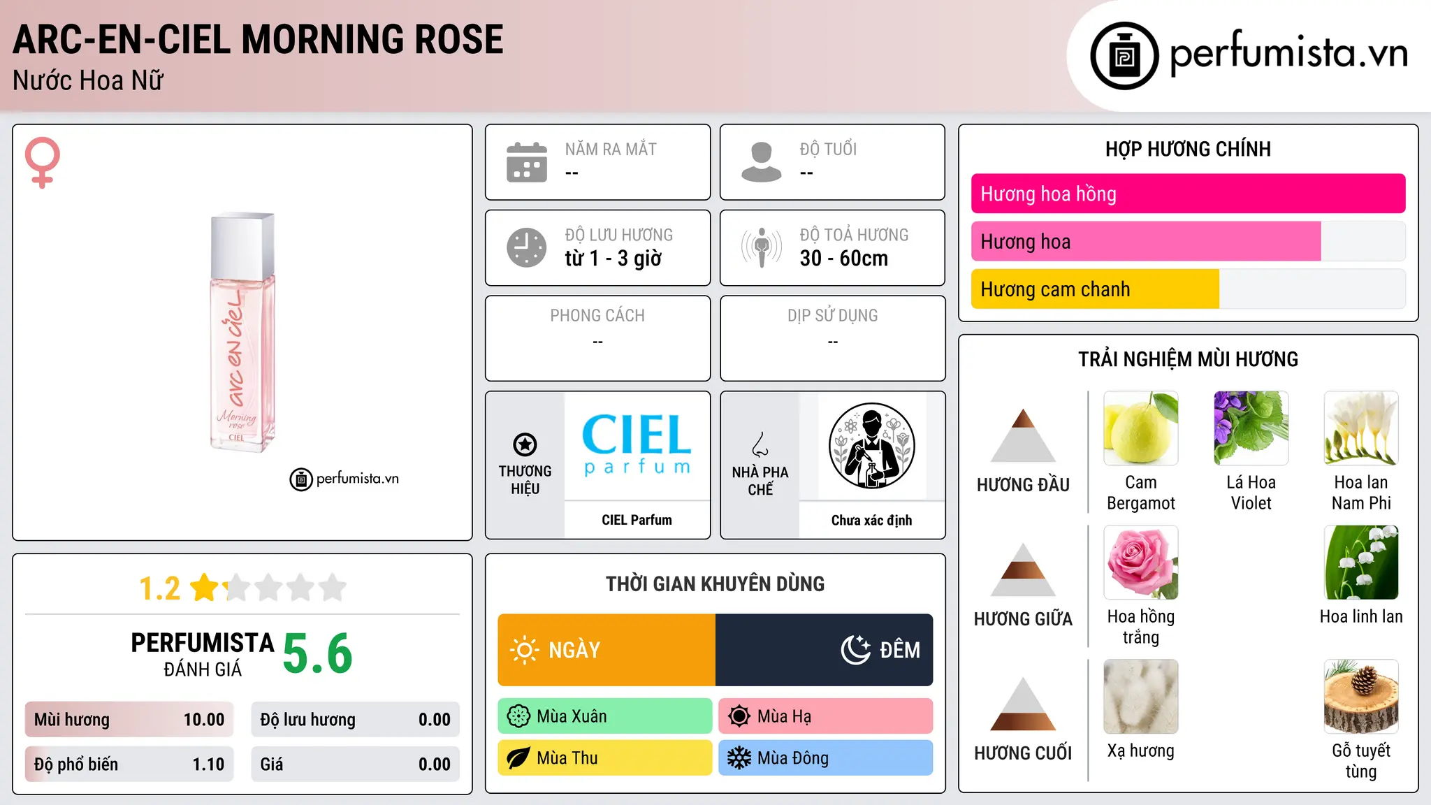1431x805 pixels.
Task: Click the Hương đầu pyramid icon
Action: (x=1023, y=435)
